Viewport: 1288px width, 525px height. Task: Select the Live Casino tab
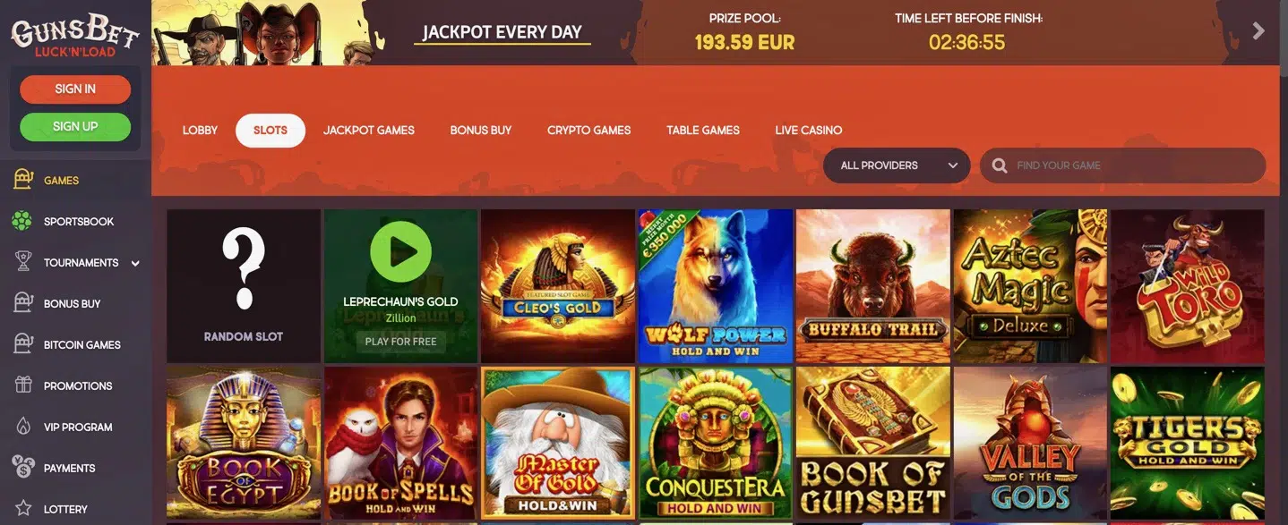click(809, 131)
